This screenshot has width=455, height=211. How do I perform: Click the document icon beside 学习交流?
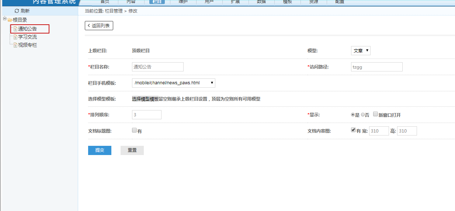pyautogui.click(x=15, y=37)
